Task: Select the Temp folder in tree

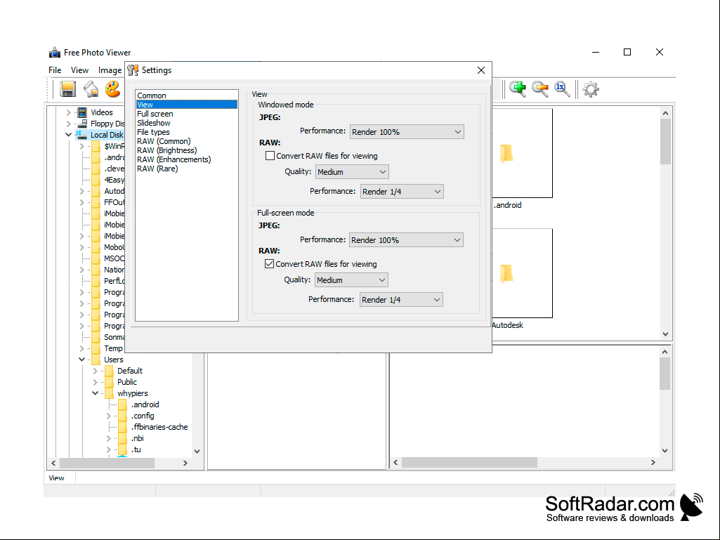Action: coord(113,348)
